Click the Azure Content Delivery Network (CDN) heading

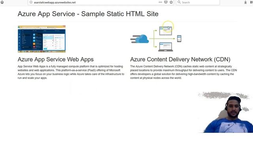click(180, 60)
